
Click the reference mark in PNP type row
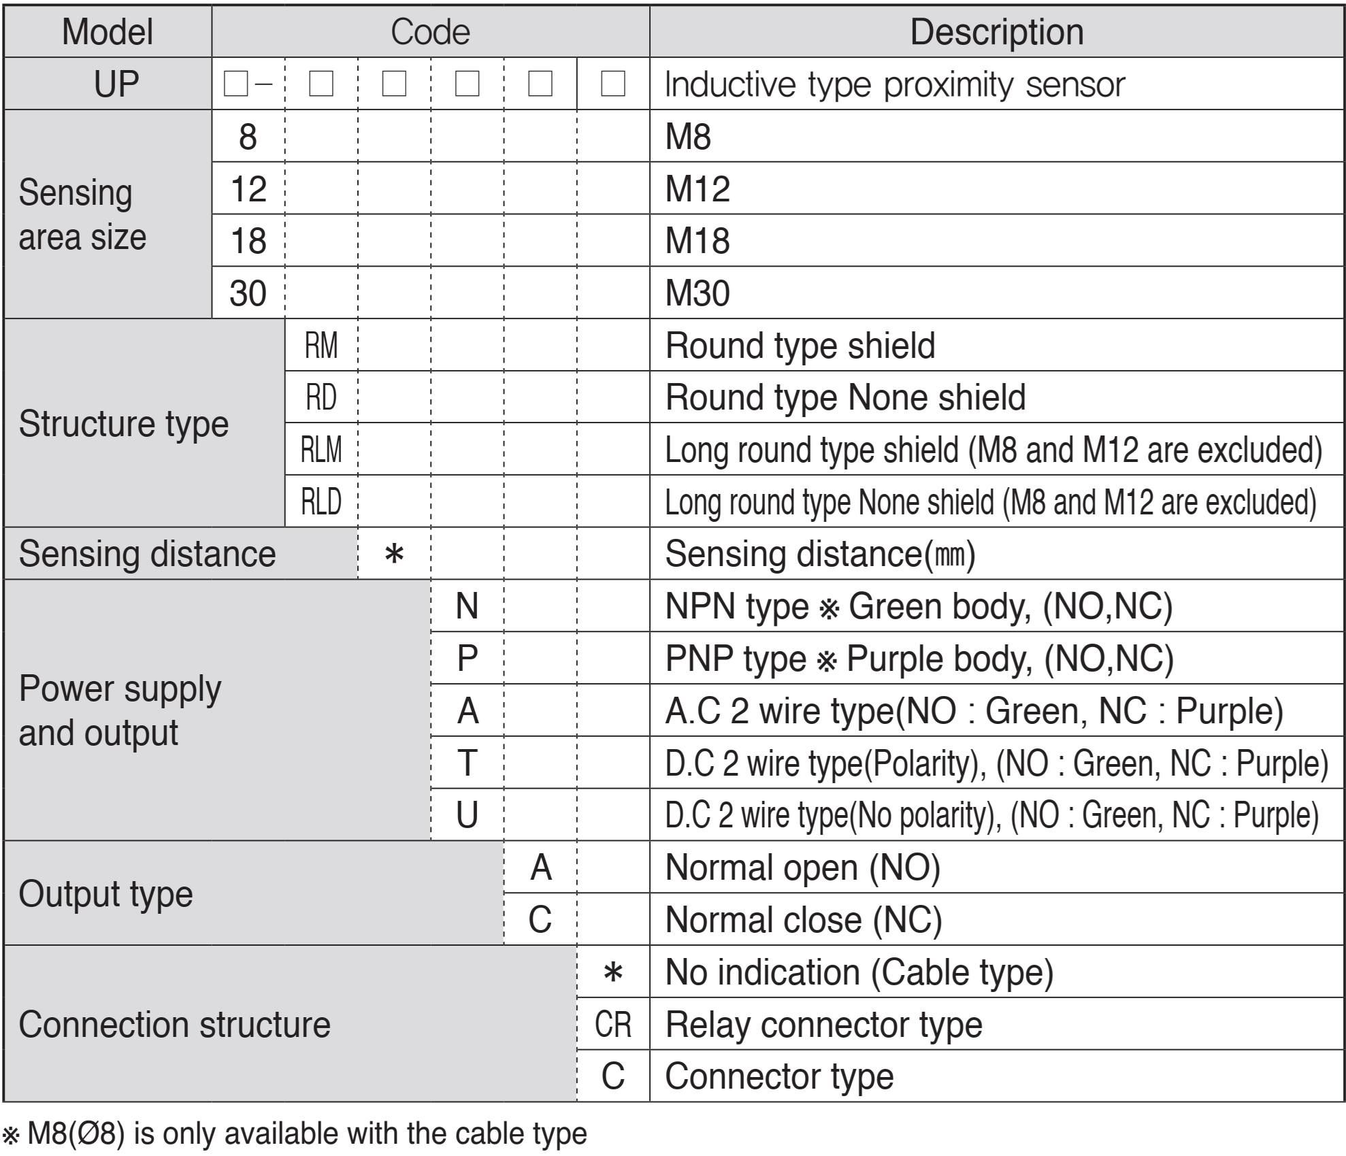click(x=826, y=660)
